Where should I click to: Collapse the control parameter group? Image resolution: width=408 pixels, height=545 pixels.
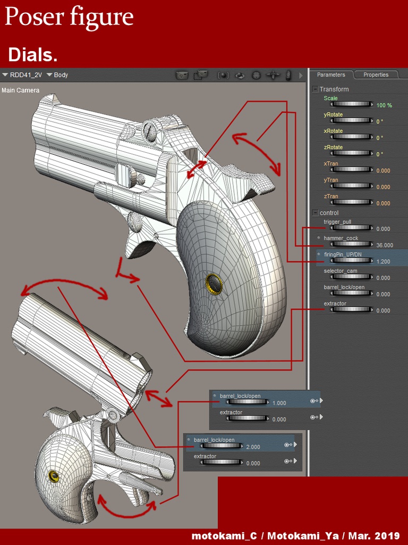(x=315, y=213)
